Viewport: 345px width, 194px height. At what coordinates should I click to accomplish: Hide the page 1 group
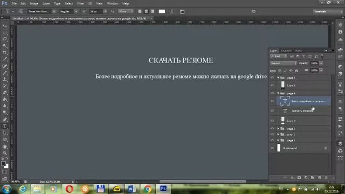point(272,140)
